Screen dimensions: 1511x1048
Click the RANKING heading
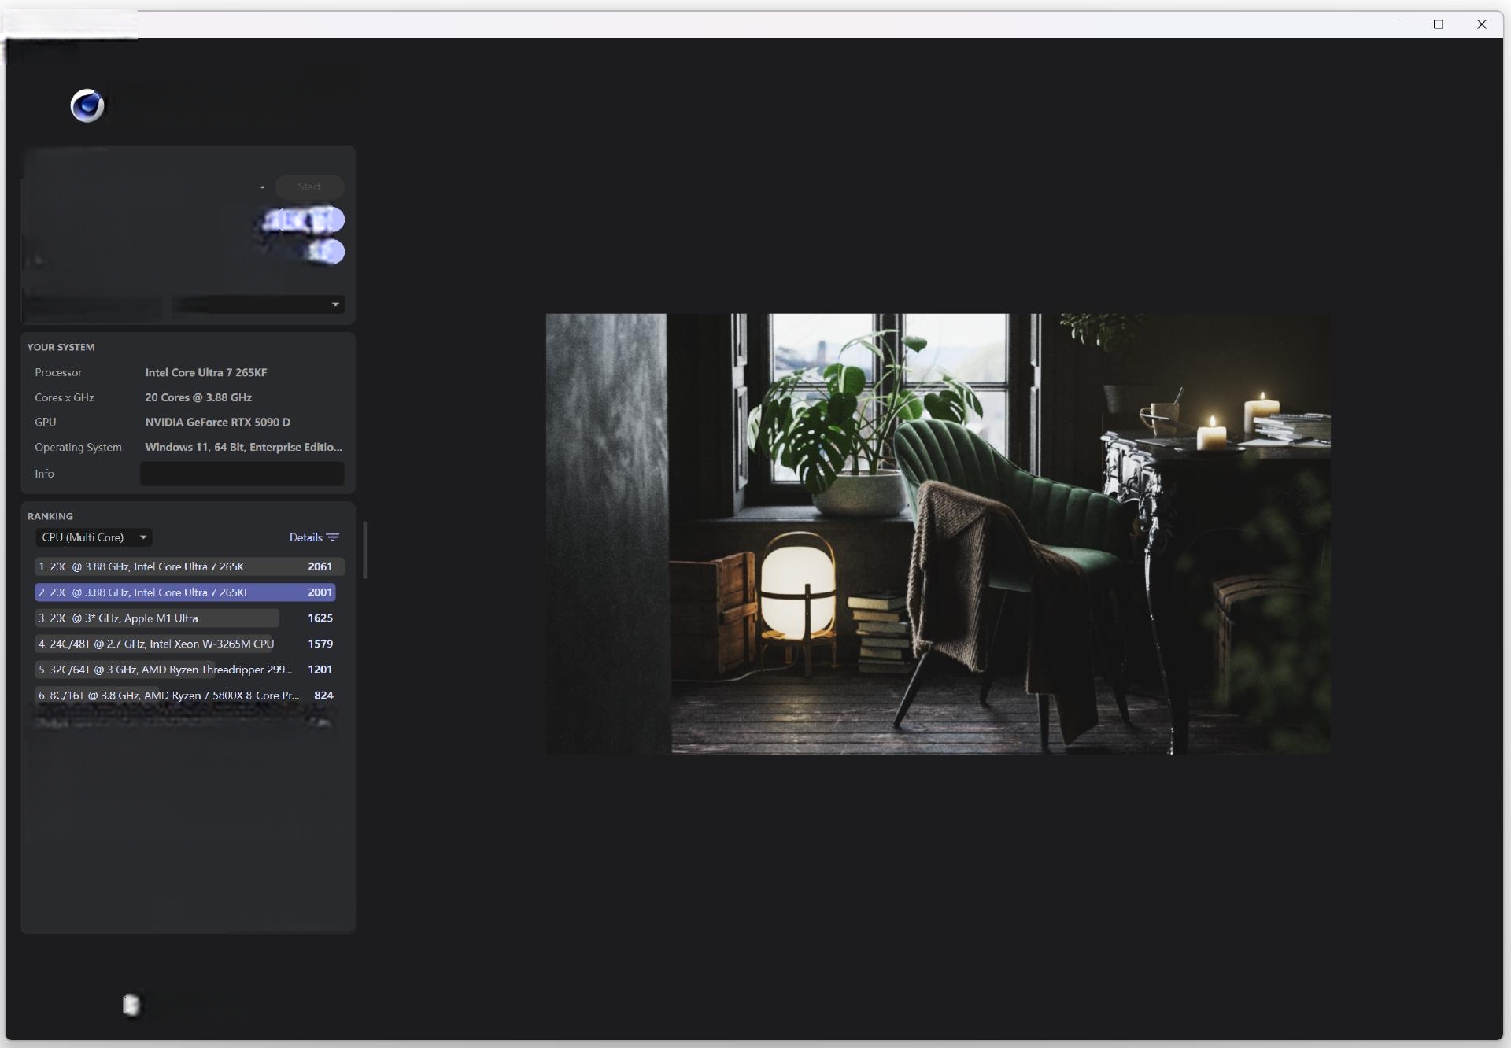(x=50, y=516)
